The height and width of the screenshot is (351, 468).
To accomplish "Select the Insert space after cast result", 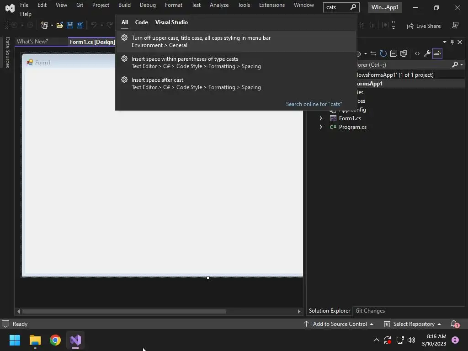I will [236, 84].
